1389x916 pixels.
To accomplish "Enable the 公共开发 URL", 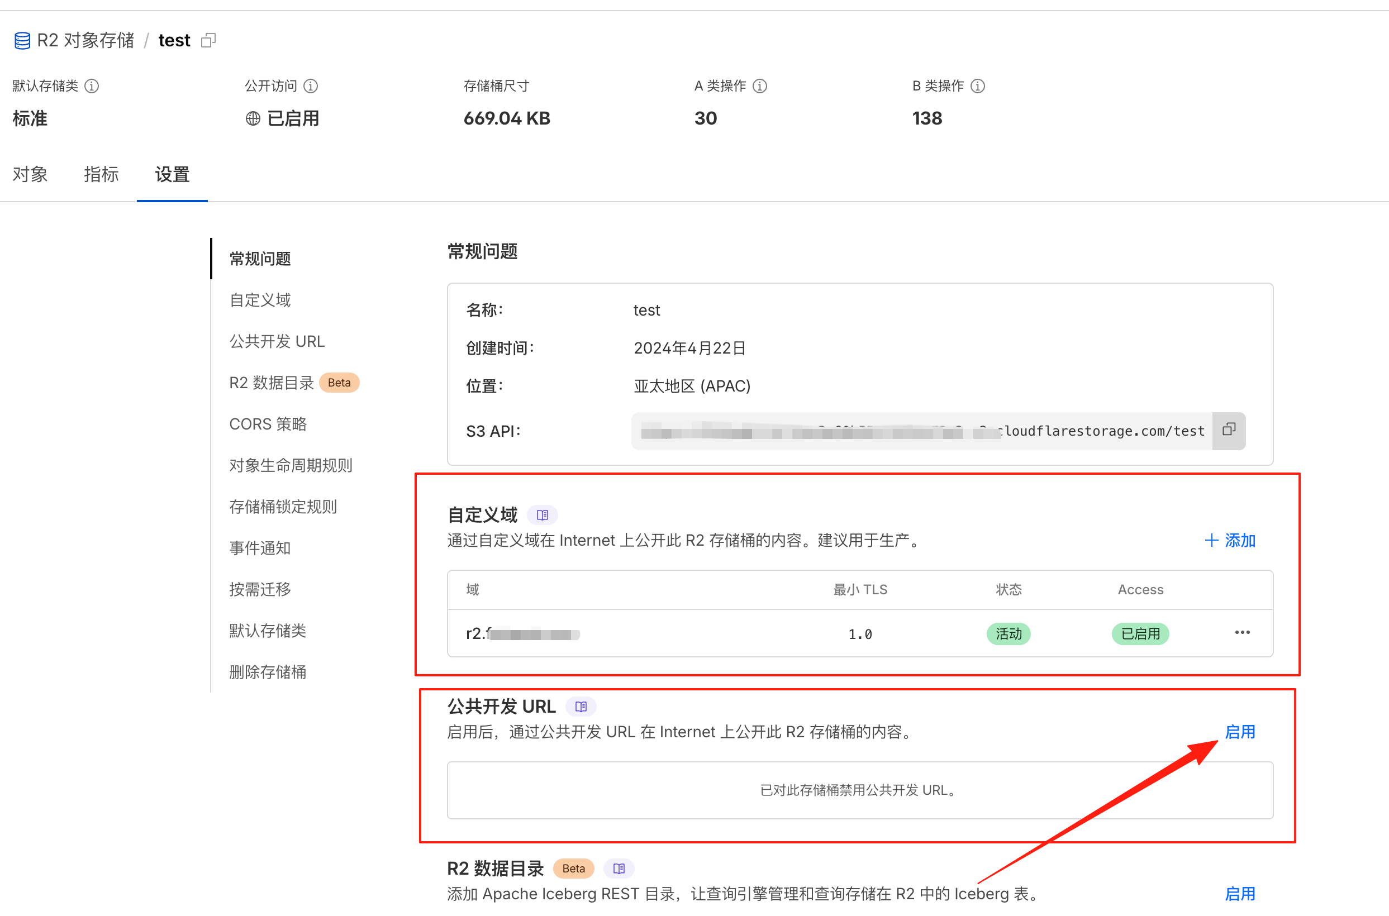I will click(x=1240, y=731).
